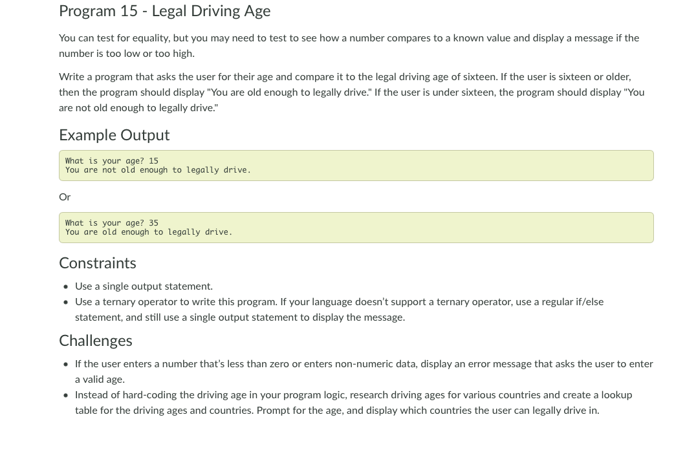Click the 'Write a program that asks' paragraph
685x450 pixels.
(352, 92)
